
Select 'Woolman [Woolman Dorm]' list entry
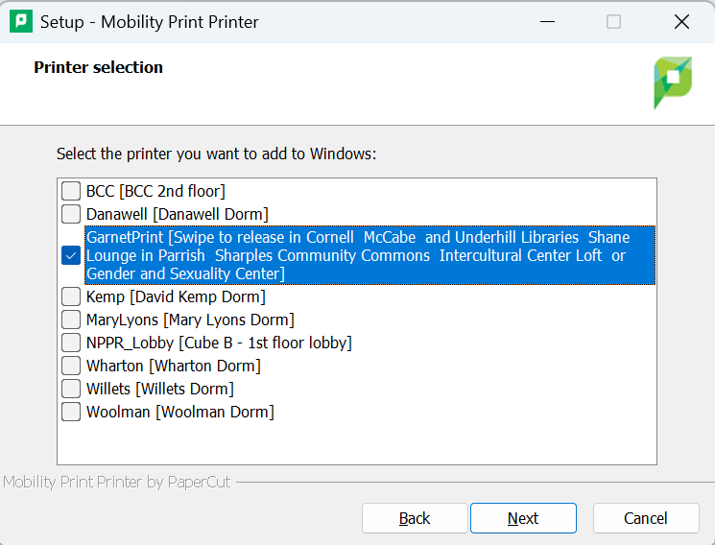pyautogui.click(x=180, y=412)
